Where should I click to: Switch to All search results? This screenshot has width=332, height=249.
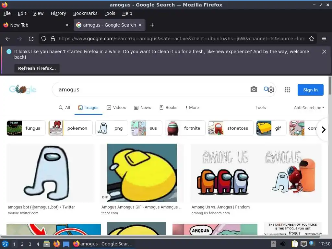pos(64,108)
